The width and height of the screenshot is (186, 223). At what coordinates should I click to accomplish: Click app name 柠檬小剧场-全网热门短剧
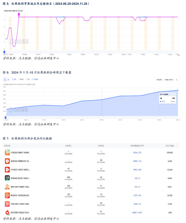pos(20,204)
